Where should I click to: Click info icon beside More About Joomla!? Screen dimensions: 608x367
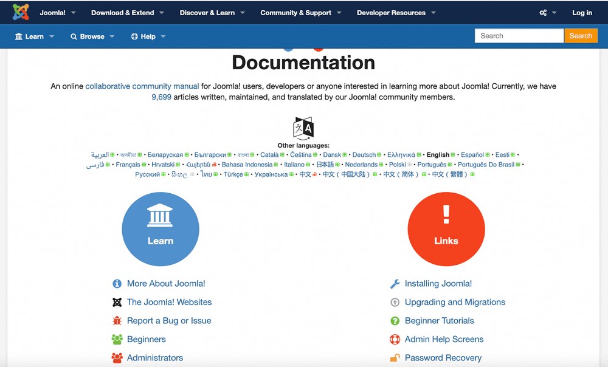[117, 284]
